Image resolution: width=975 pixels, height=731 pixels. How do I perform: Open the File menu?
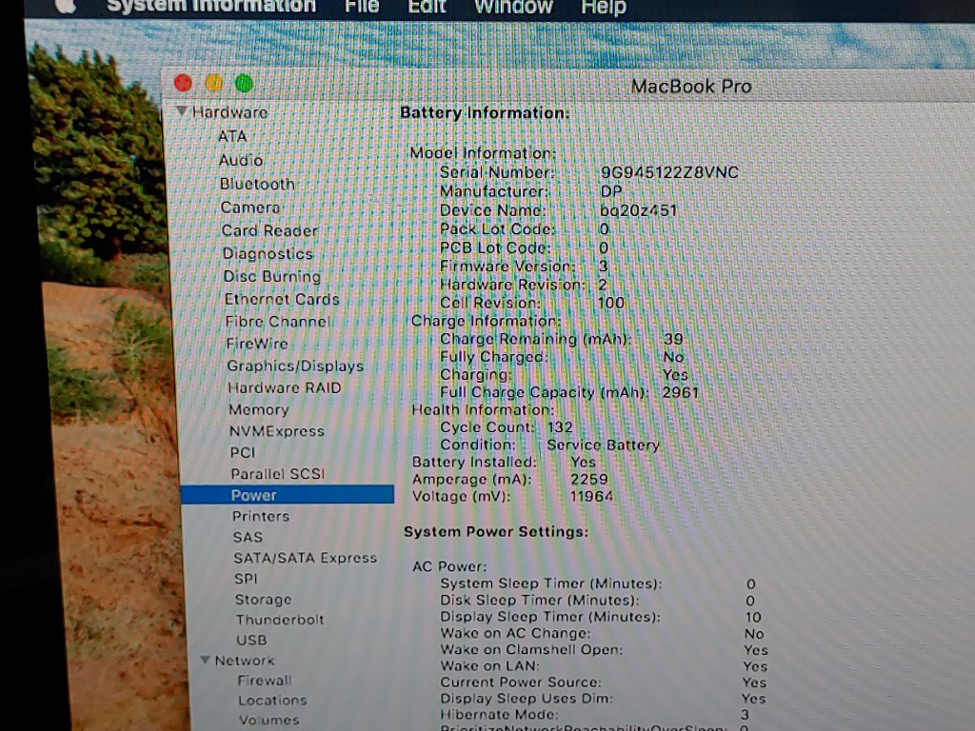pyautogui.click(x=361, y=7)
